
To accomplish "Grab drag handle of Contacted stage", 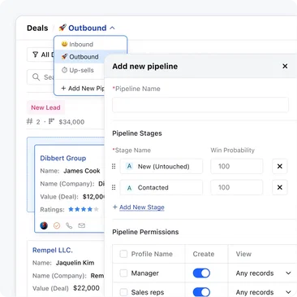I will click(x=114, y=187).
